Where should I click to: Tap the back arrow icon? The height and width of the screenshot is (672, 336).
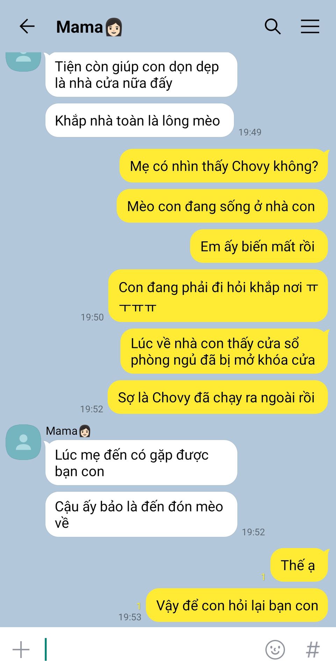pyautogui.click(x=27, y=27)
